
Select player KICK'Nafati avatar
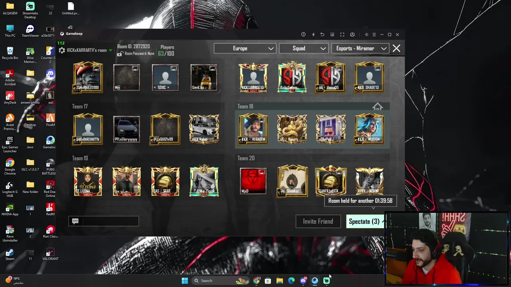[x=204, y=129]
